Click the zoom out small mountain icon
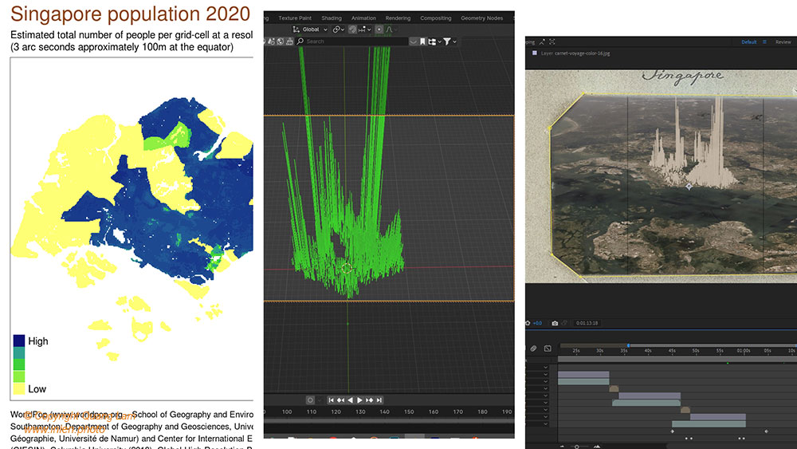Screen dimensions: 797x449 point(562,447)
